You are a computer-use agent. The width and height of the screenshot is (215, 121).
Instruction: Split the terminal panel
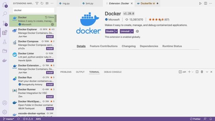click(197, 72)
